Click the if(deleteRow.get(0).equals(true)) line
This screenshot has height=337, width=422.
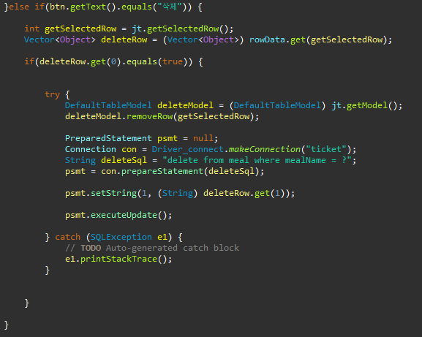coord(113,61)
